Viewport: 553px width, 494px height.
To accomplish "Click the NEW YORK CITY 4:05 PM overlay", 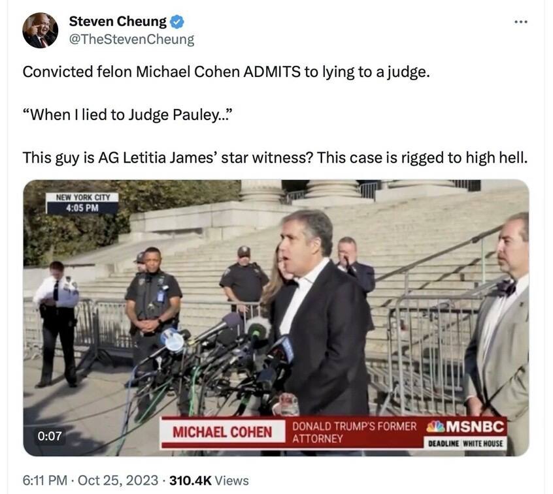I will tap(82, 203).
